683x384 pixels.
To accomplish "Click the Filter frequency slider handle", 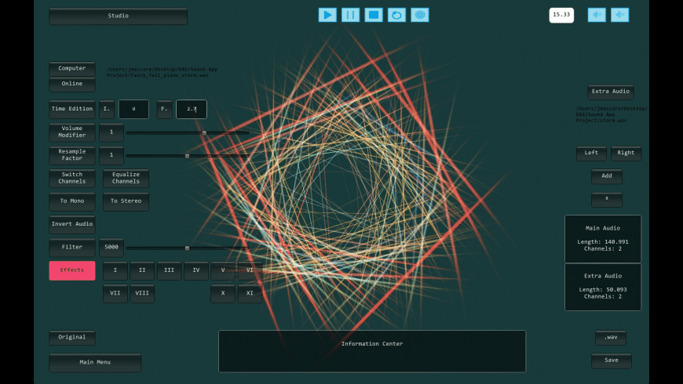I will [188, 248].
